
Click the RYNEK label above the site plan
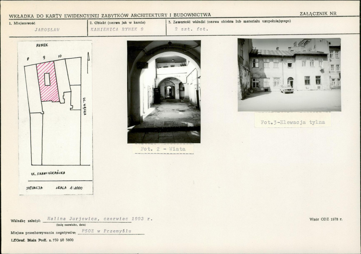[42, 45]
